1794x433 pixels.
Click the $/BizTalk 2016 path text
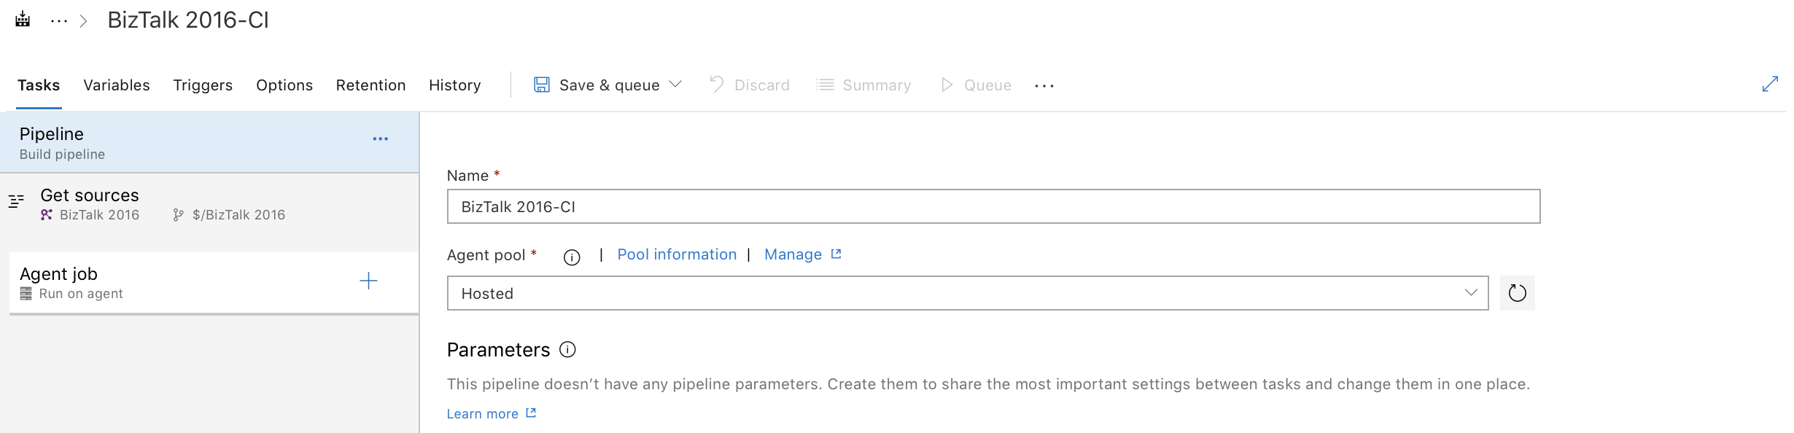coord(238,214)
